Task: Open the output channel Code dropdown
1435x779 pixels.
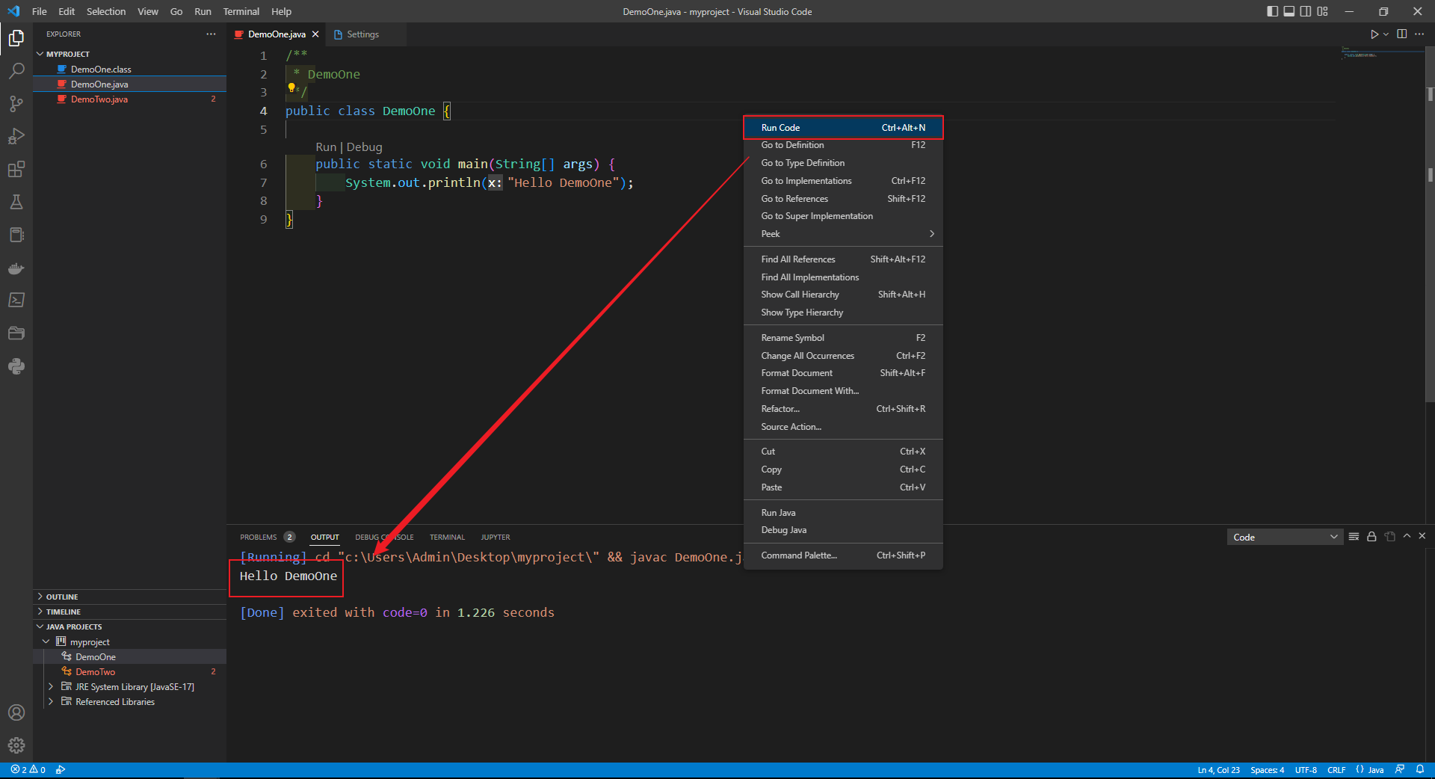Action: click(1285, 537)
